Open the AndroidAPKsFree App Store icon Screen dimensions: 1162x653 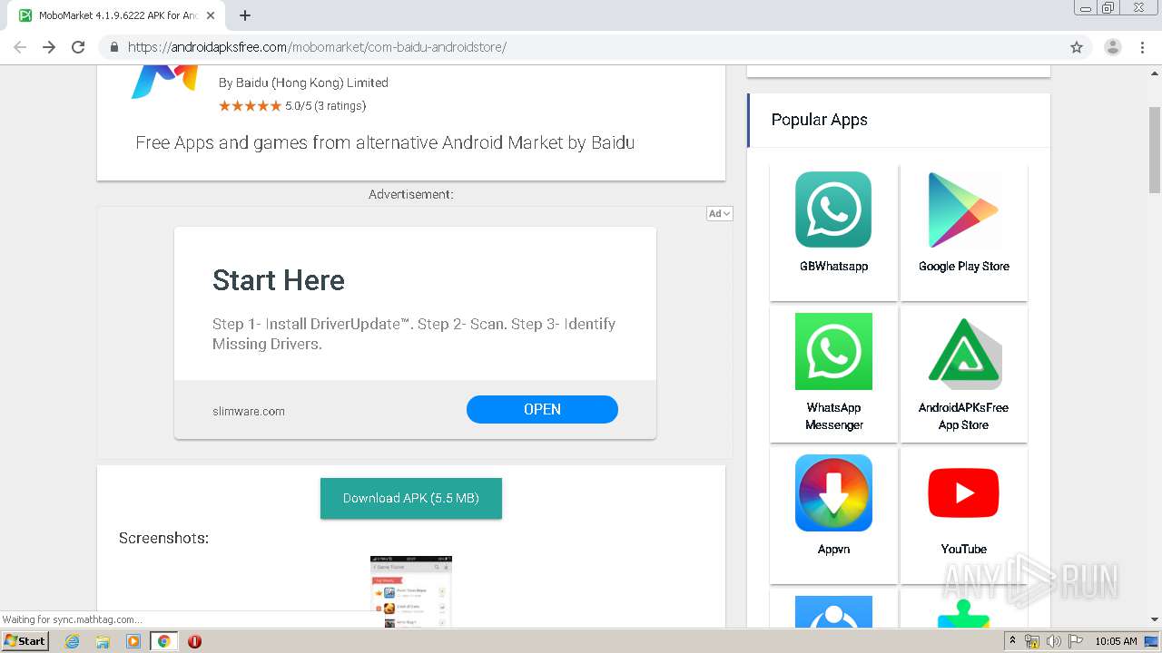(963, 351)
